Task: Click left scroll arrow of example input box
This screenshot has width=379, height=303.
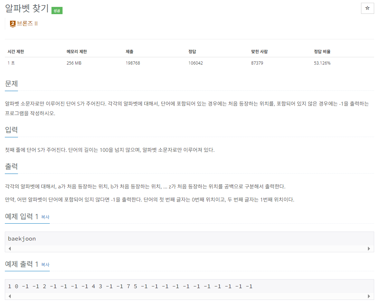Action: point(10,249)
